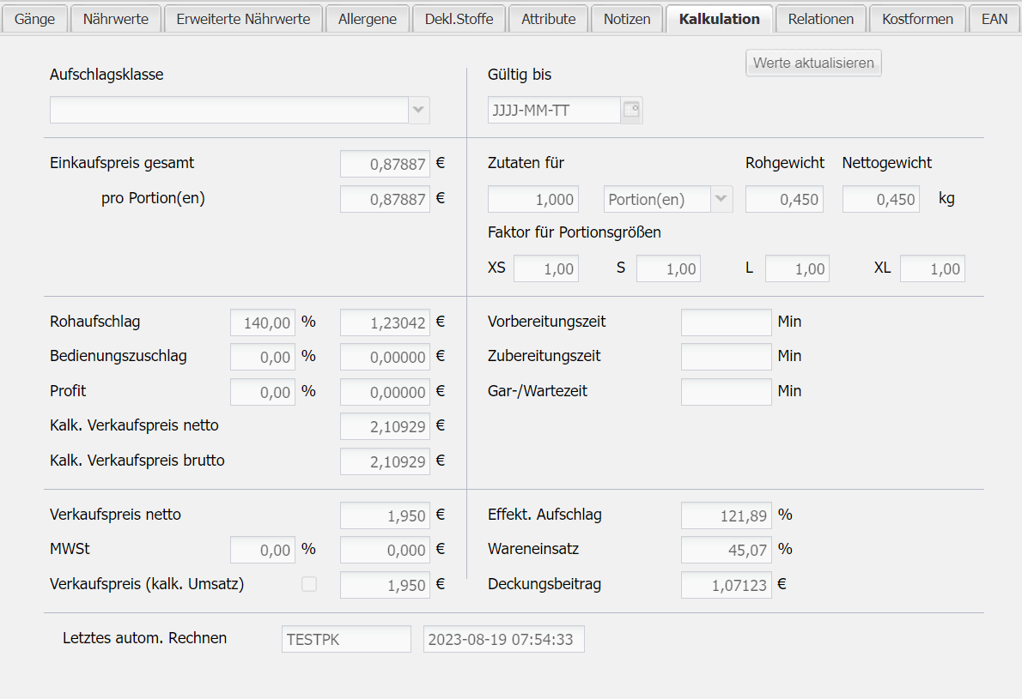The image size is (1022, 699).
Task: Select the Kostformen tab
Action: [x=917, y=19]
